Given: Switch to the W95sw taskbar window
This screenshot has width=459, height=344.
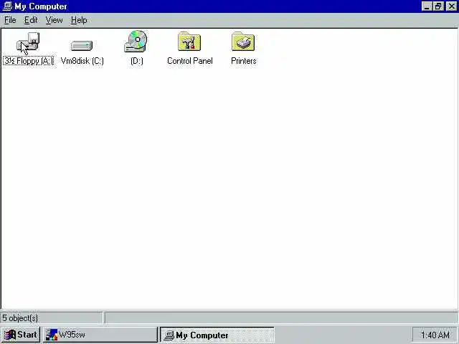Looking at the screenshot, I should 100,335.
